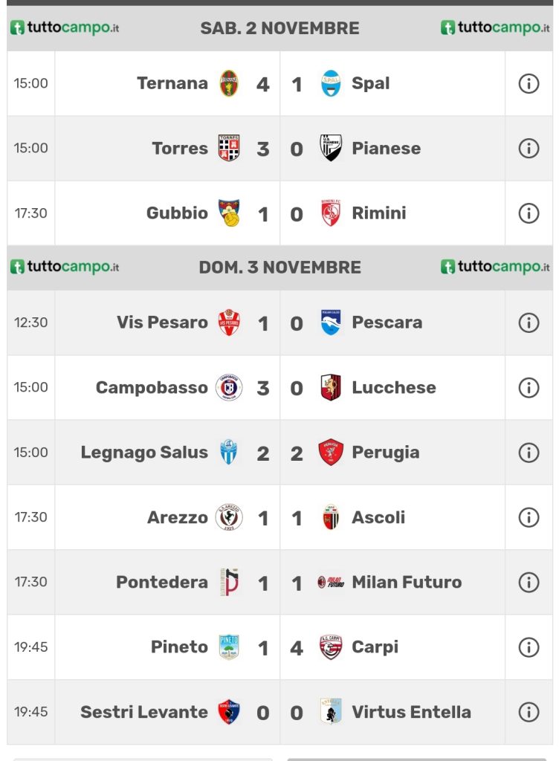
Task: Click tuttocampo.it logo beside Sab. 2 Novembre
Action: point(65,28)
